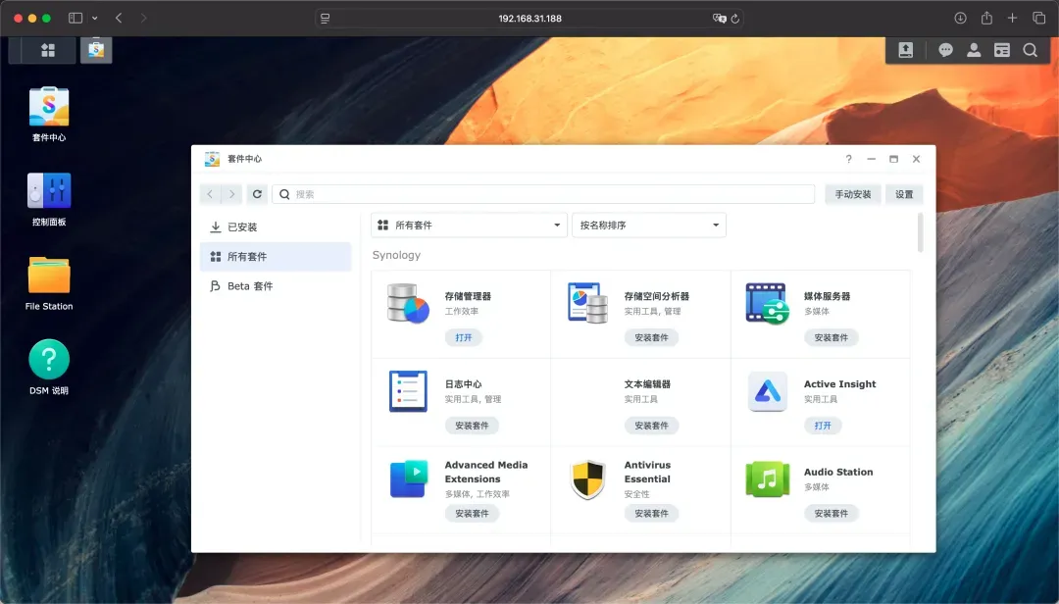
Task: Click the Audio Station package icon
Action: click(x=767, y=479)
